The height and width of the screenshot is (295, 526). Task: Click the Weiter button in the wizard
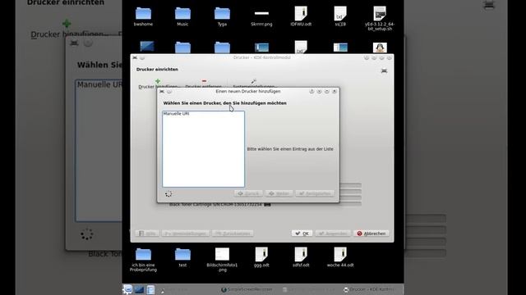tap(279, 193)
